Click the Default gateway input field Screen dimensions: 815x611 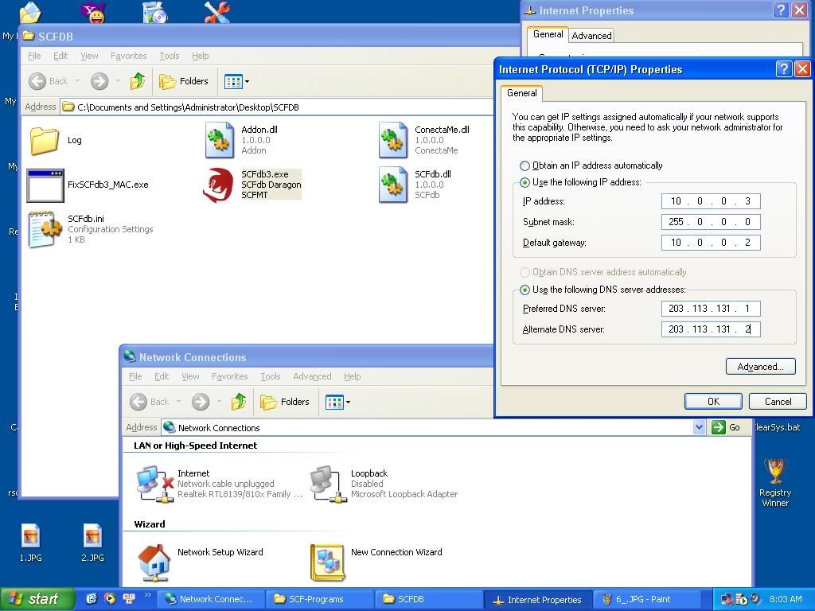[711, 243]
